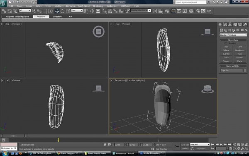Image resolution: width=249 pixels, height=156 pixels.
Task: Select the Helpers category icon
Action: click(x=238, y=30)
